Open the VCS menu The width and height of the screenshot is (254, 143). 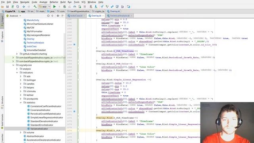pyautogui.click(x=83, y=2)
